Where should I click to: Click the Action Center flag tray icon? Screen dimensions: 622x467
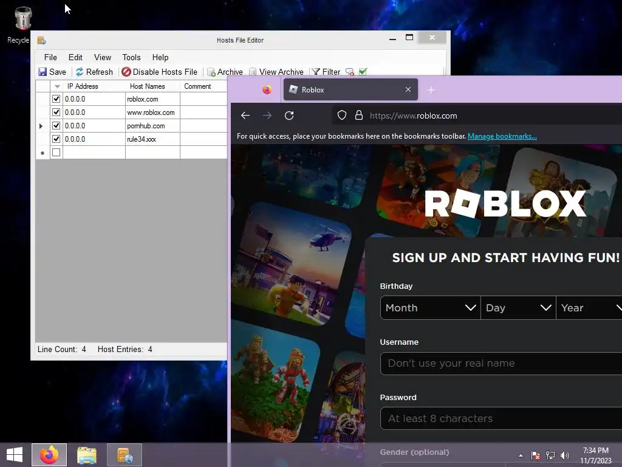tap(536, 455)
